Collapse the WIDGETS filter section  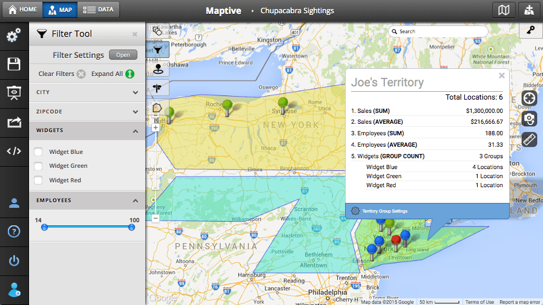coord(87,130)
